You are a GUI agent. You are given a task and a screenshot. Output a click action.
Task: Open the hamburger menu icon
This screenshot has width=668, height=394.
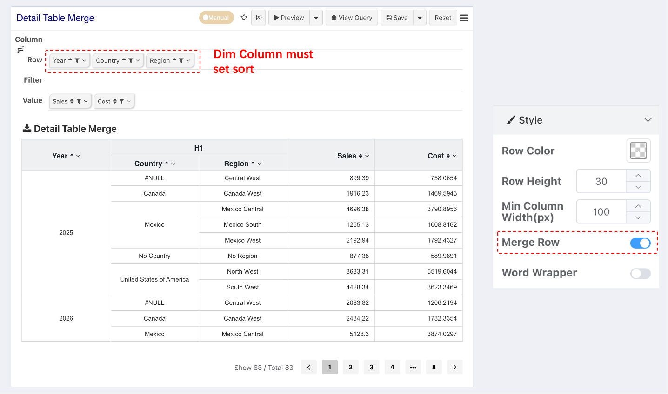tap(464, 18)
